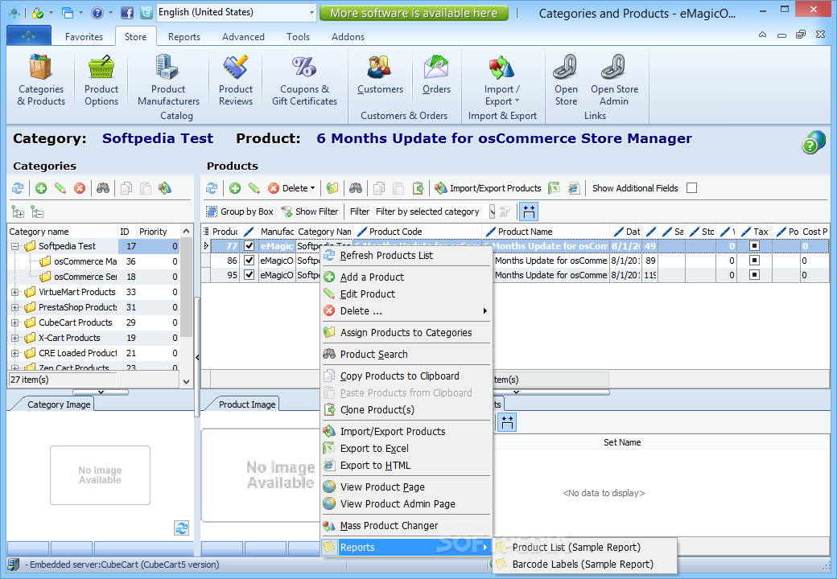The image size is (837, 579).
Task: Toggle status checkbox for product 86
Action: pyautogui.click(x=249, y=261)
